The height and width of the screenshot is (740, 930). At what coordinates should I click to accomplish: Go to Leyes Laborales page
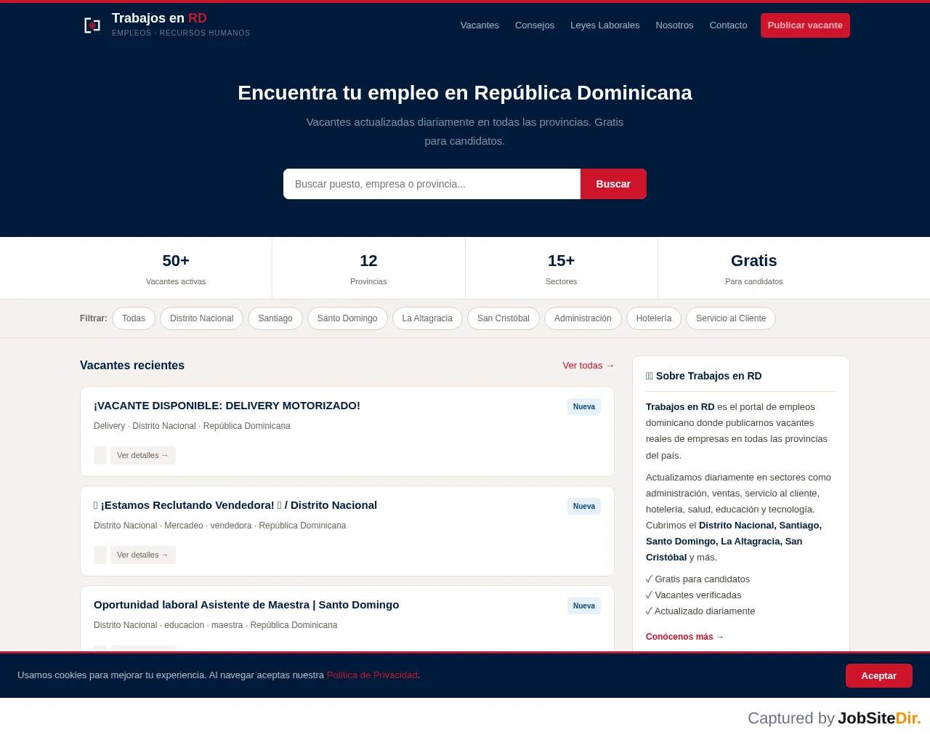click(x=605, y=25)
